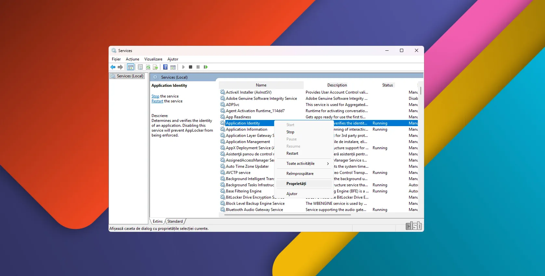Click the gear icon beside ActiveX Installer

[x=222, y=92]
